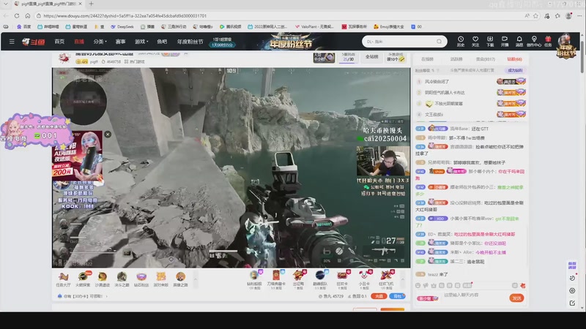Open the 三角洲行动 bookmark
Viewport: 586px width, 329px height.
[174, 27]
